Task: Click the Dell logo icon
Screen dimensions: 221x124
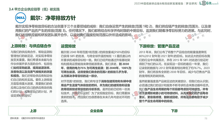Action: pyautogui.click(x=21, y=18)
